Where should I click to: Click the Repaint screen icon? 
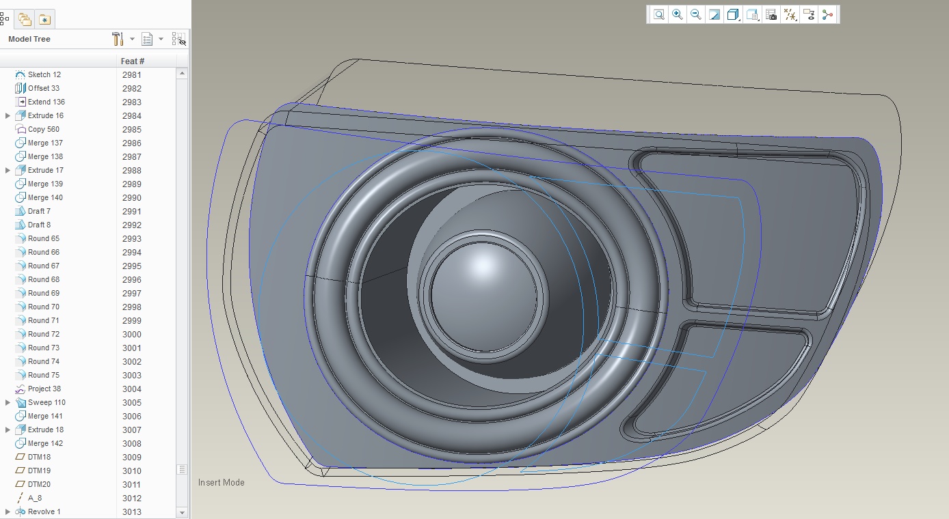(x=714, y=14)
